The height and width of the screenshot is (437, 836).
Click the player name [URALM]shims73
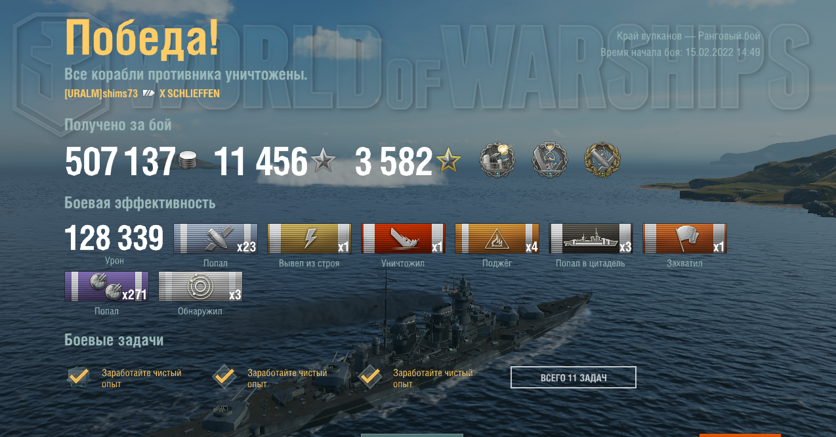101,93
